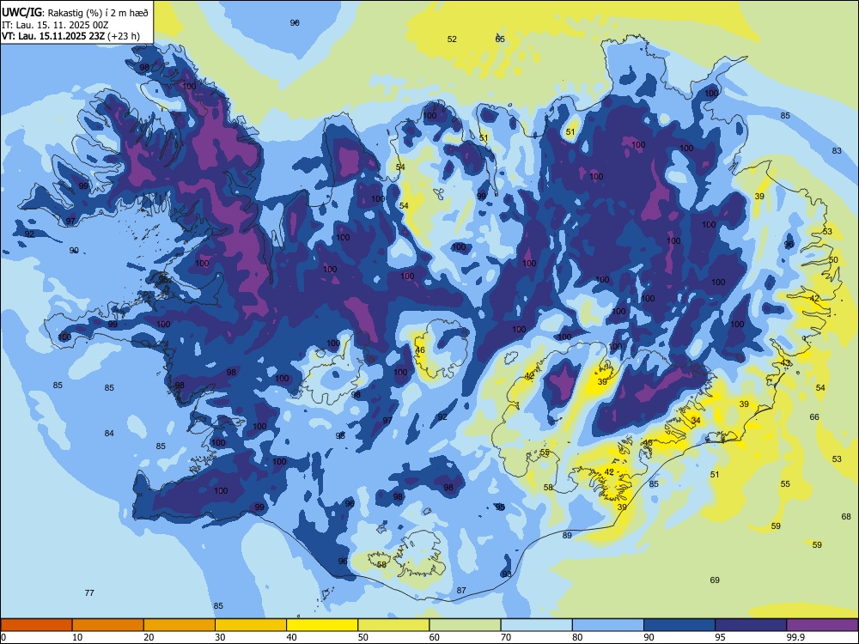
Task: Click the legend scale label '40'
Action: click(292, 637)
